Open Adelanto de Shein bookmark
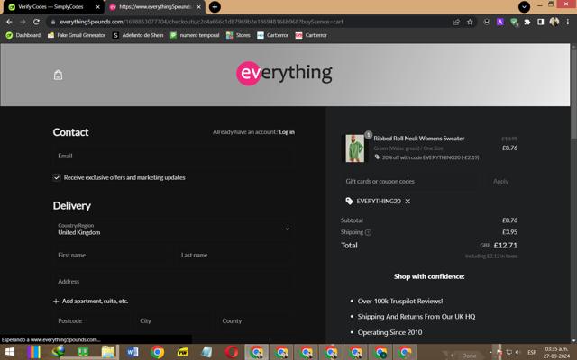Screen dimensions: 577x360 point(138,35)
